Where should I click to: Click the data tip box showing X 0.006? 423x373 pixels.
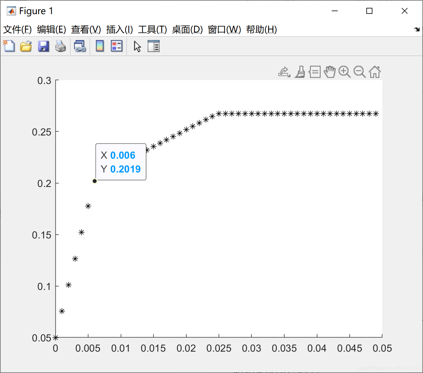coord(121,162)
